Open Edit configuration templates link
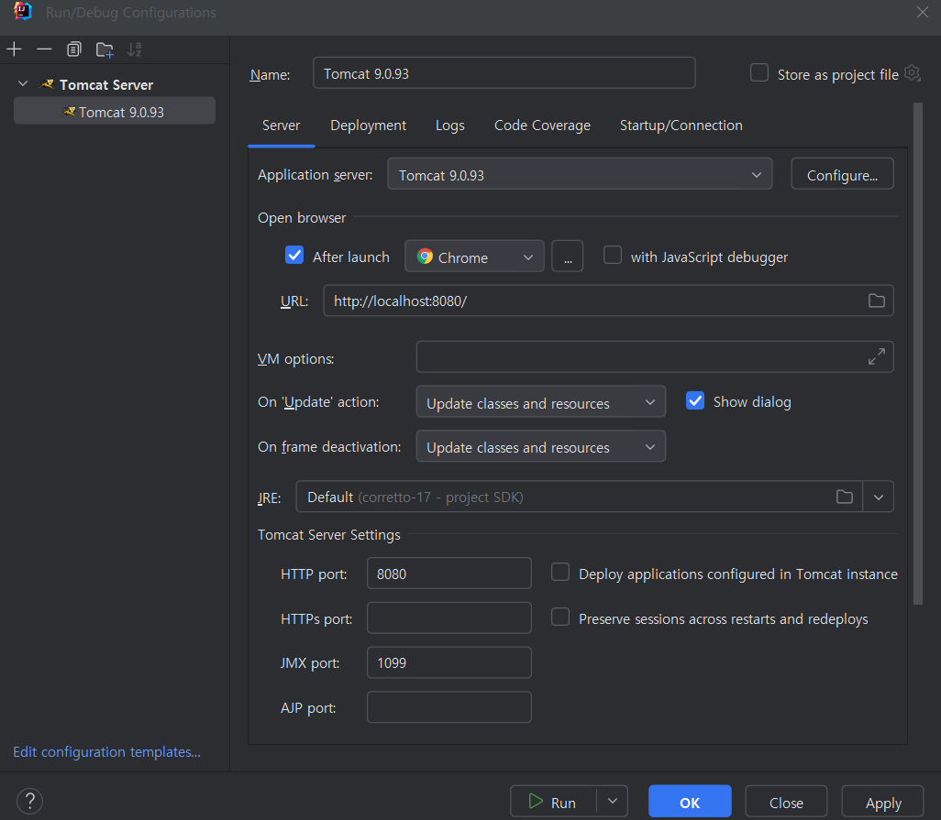 [x=106, y=751]
